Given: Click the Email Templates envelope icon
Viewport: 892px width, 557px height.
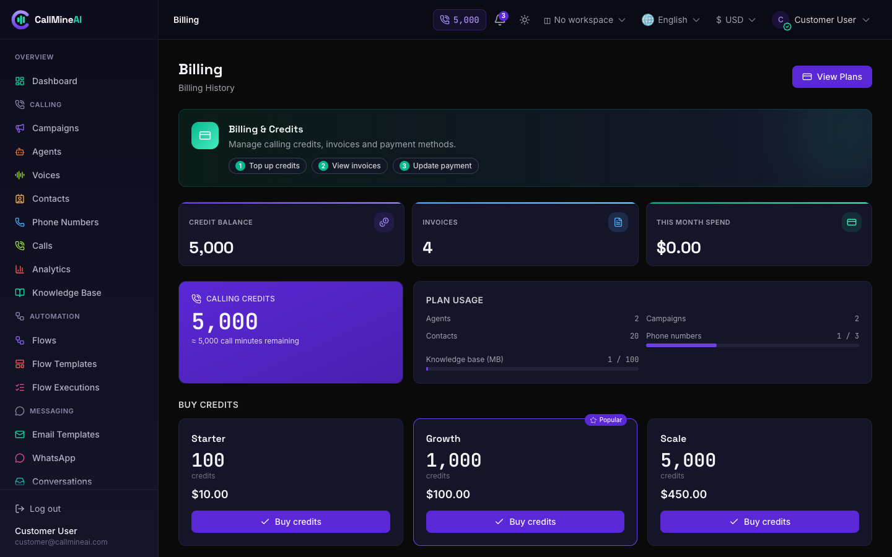Looking at the screenshot, I should tap(20, 434).
